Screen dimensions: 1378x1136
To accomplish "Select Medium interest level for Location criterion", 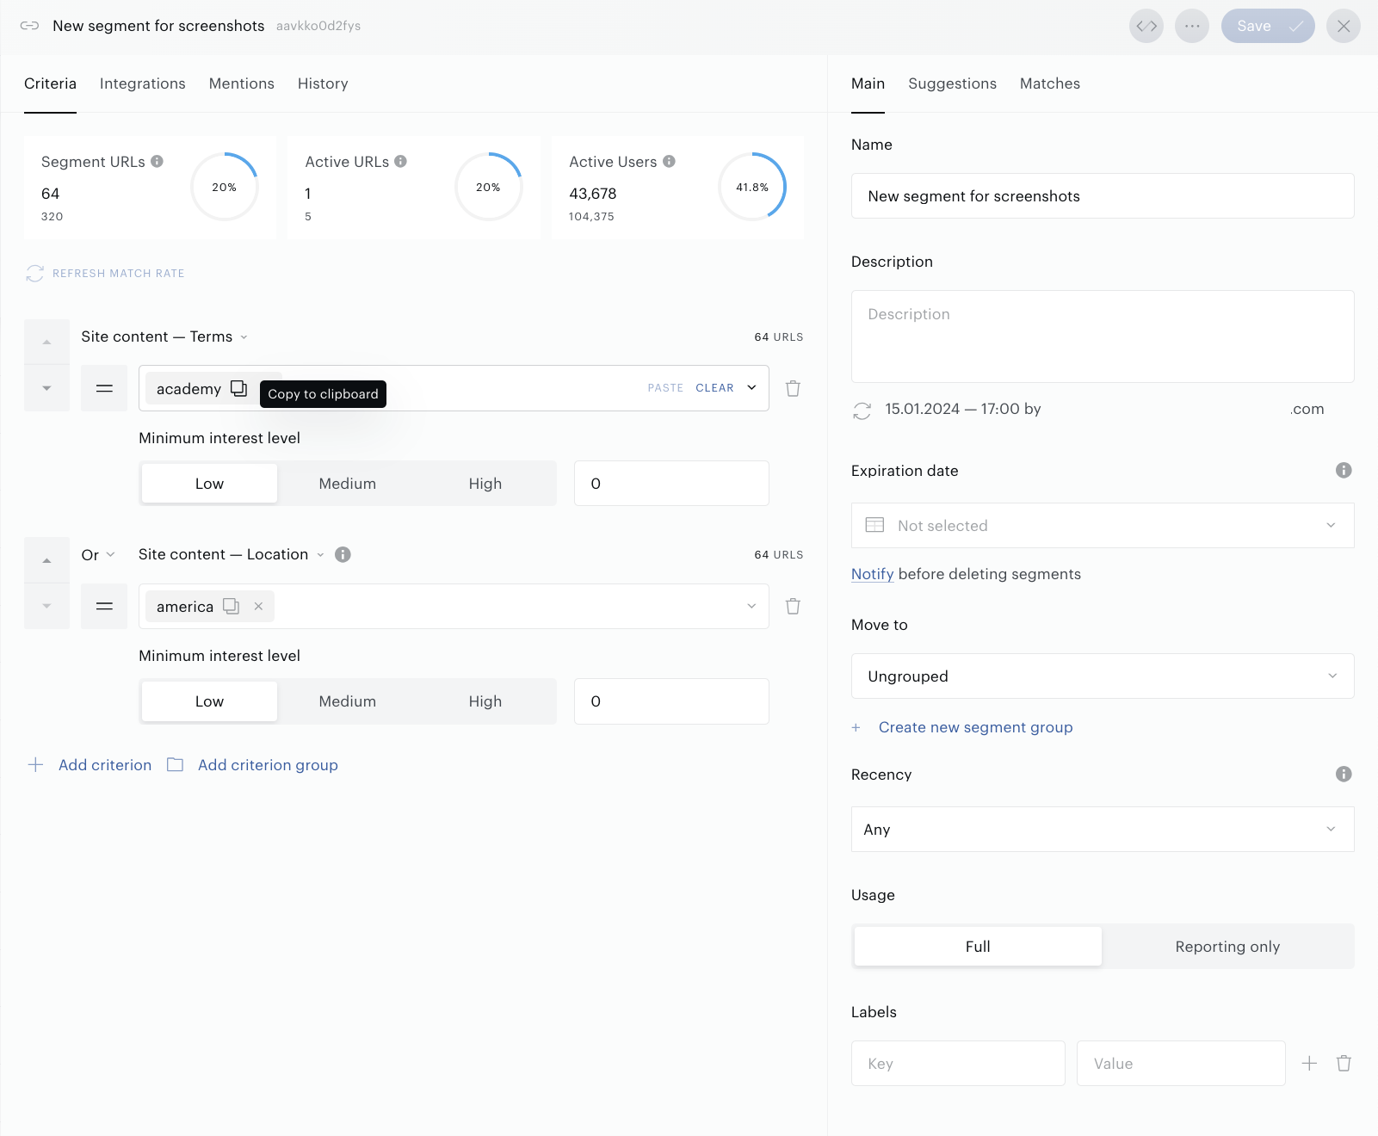I will tap(347, 701).
